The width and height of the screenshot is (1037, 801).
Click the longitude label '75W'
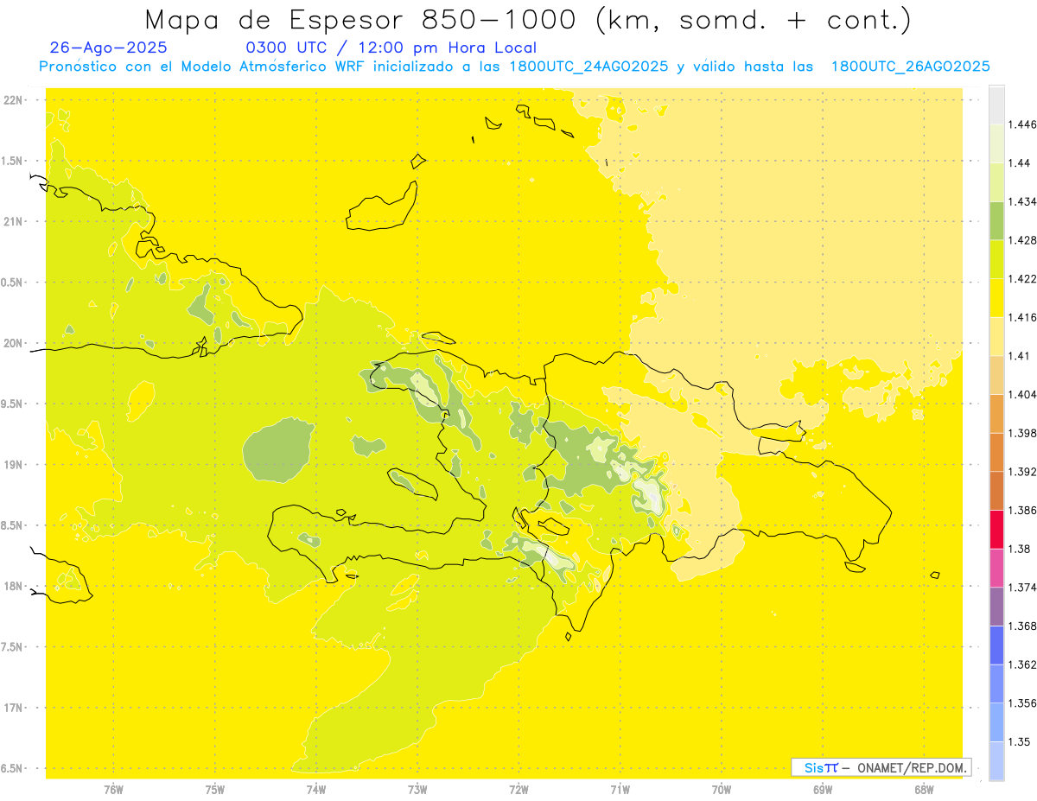[x=215, y=790]
